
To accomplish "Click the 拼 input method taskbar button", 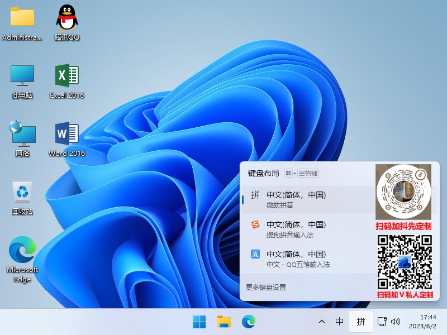I will (x=361, y=322).
